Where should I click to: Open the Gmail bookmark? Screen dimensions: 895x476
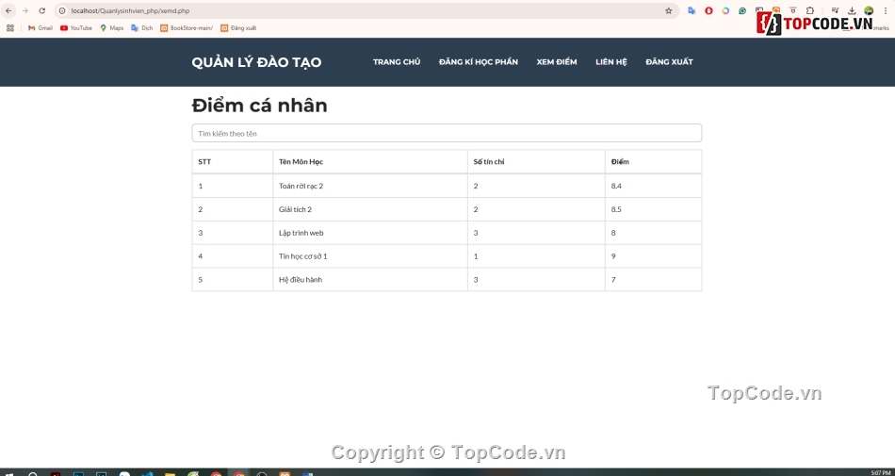40,28
